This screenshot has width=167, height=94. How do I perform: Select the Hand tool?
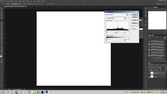(x=2, y=50)
